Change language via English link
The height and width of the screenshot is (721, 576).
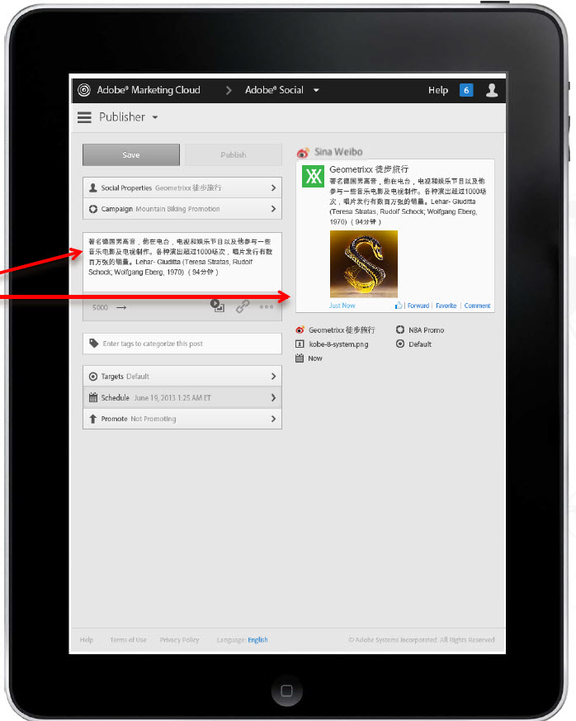coord(257,639)
